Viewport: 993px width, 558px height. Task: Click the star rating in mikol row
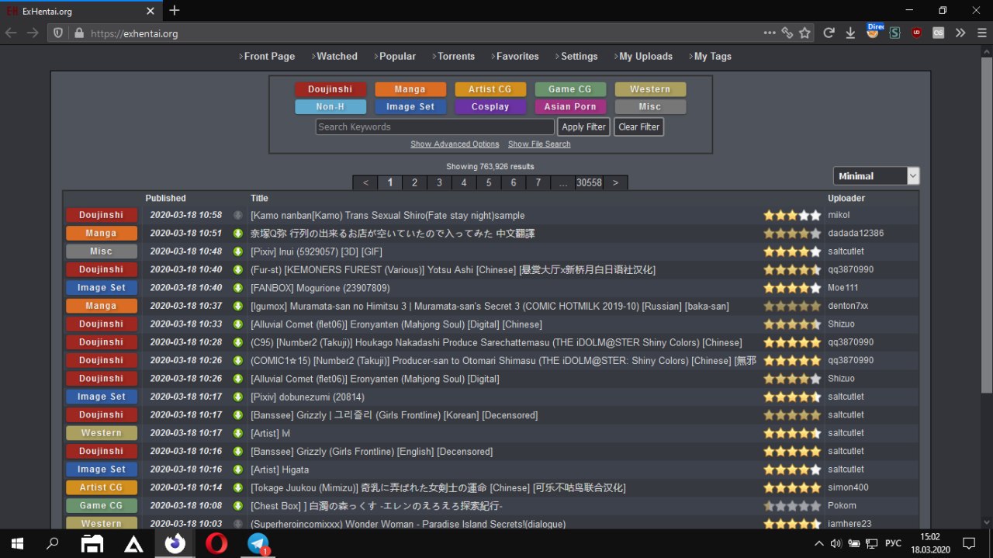click(792, 215)
